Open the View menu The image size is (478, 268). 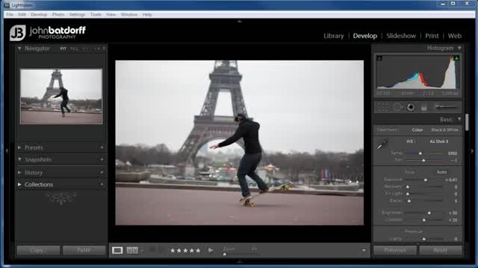click(111, 15)
